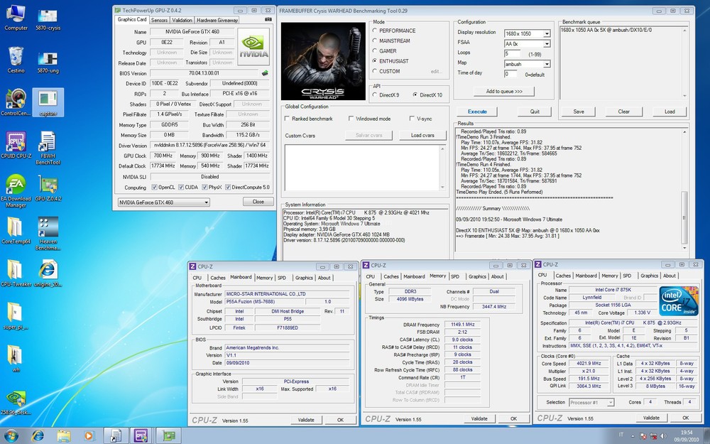This screenshot has width=710, height=444.
Task: Toggle the CUDA checkbox in GPU-Z
Action: point(181,187)
